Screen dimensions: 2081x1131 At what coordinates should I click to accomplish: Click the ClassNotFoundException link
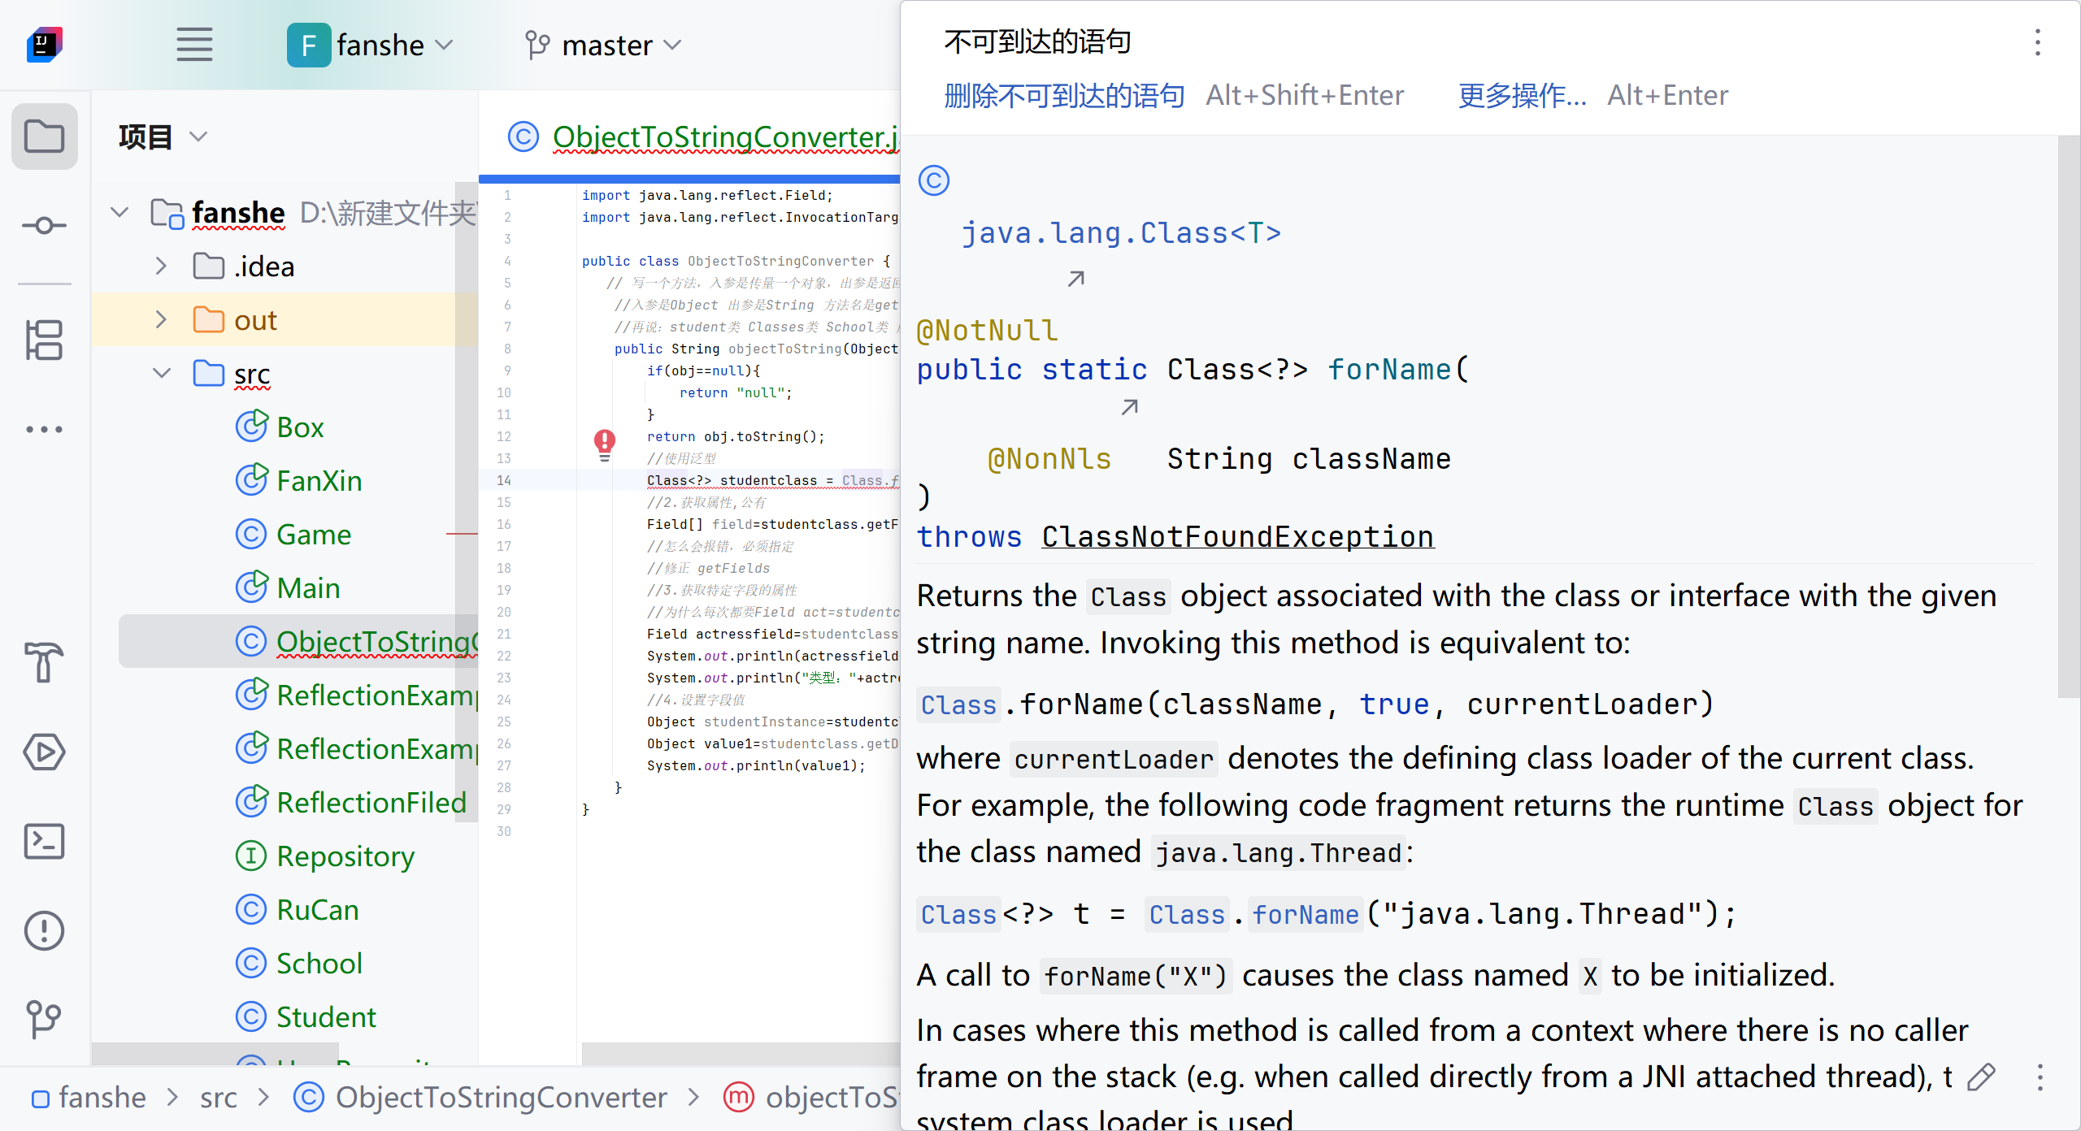[1237, 537]
